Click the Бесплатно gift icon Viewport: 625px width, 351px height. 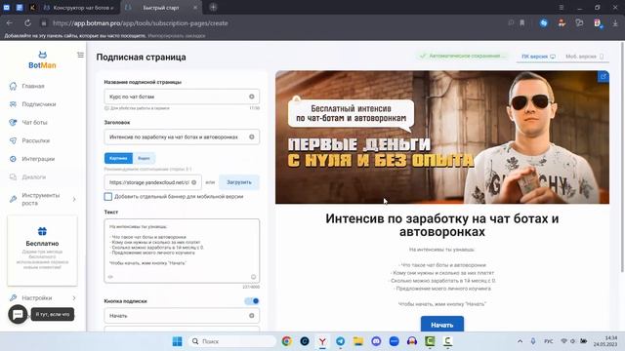(x=42, y=231)
